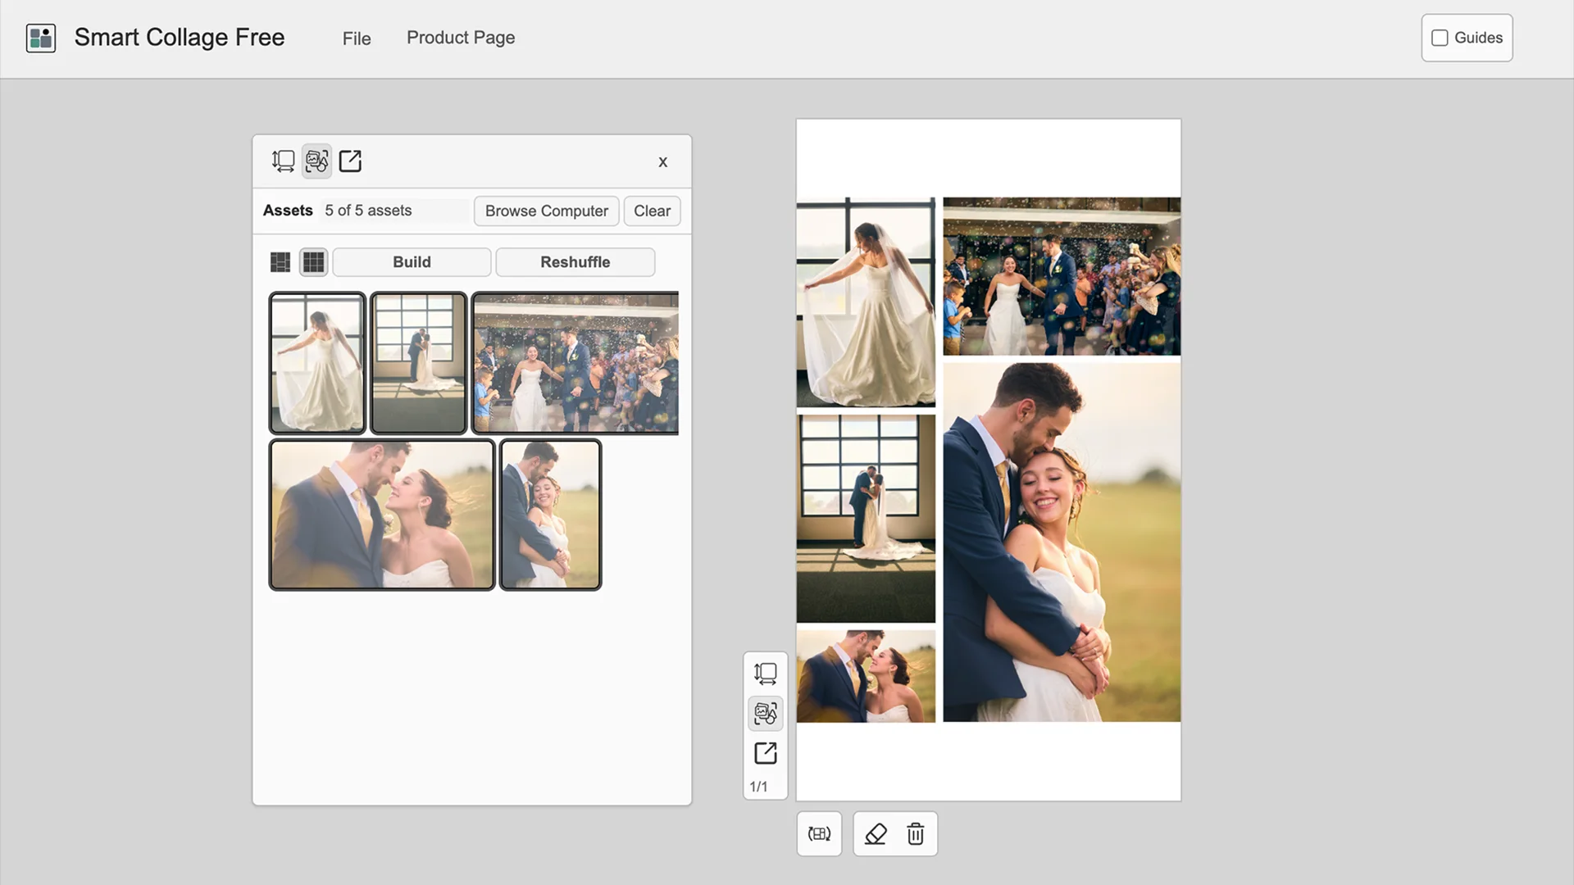Select bubble exit photo on canvas
Viewport: 1574px width, 885px height.
click(1062, 276)
